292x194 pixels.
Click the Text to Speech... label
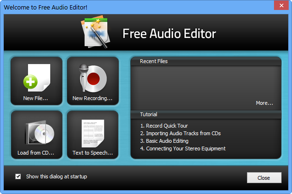(92, 153)
